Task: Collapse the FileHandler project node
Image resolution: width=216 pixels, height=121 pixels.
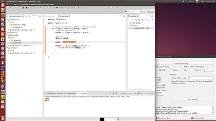Action: (x=7, y=35)
